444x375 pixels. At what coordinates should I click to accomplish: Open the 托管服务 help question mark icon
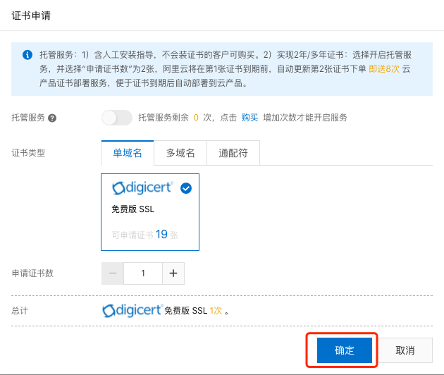(x=52, y=118)
